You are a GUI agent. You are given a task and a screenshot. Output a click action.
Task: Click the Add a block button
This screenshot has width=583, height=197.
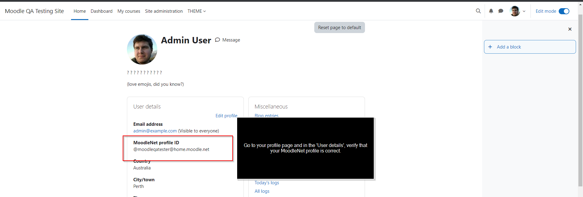530,47
